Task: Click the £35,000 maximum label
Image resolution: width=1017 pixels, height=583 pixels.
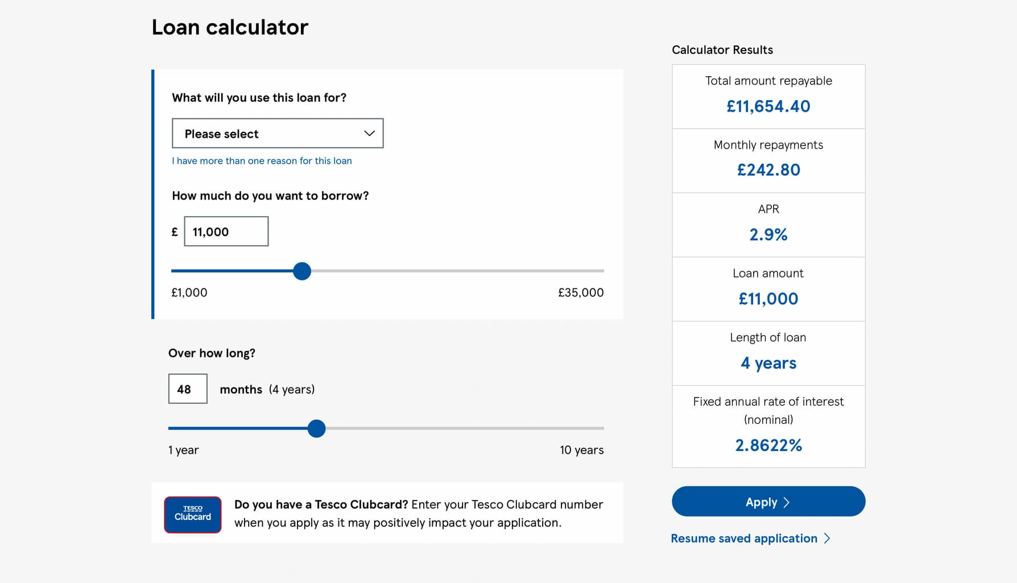Action: (581, 292)
